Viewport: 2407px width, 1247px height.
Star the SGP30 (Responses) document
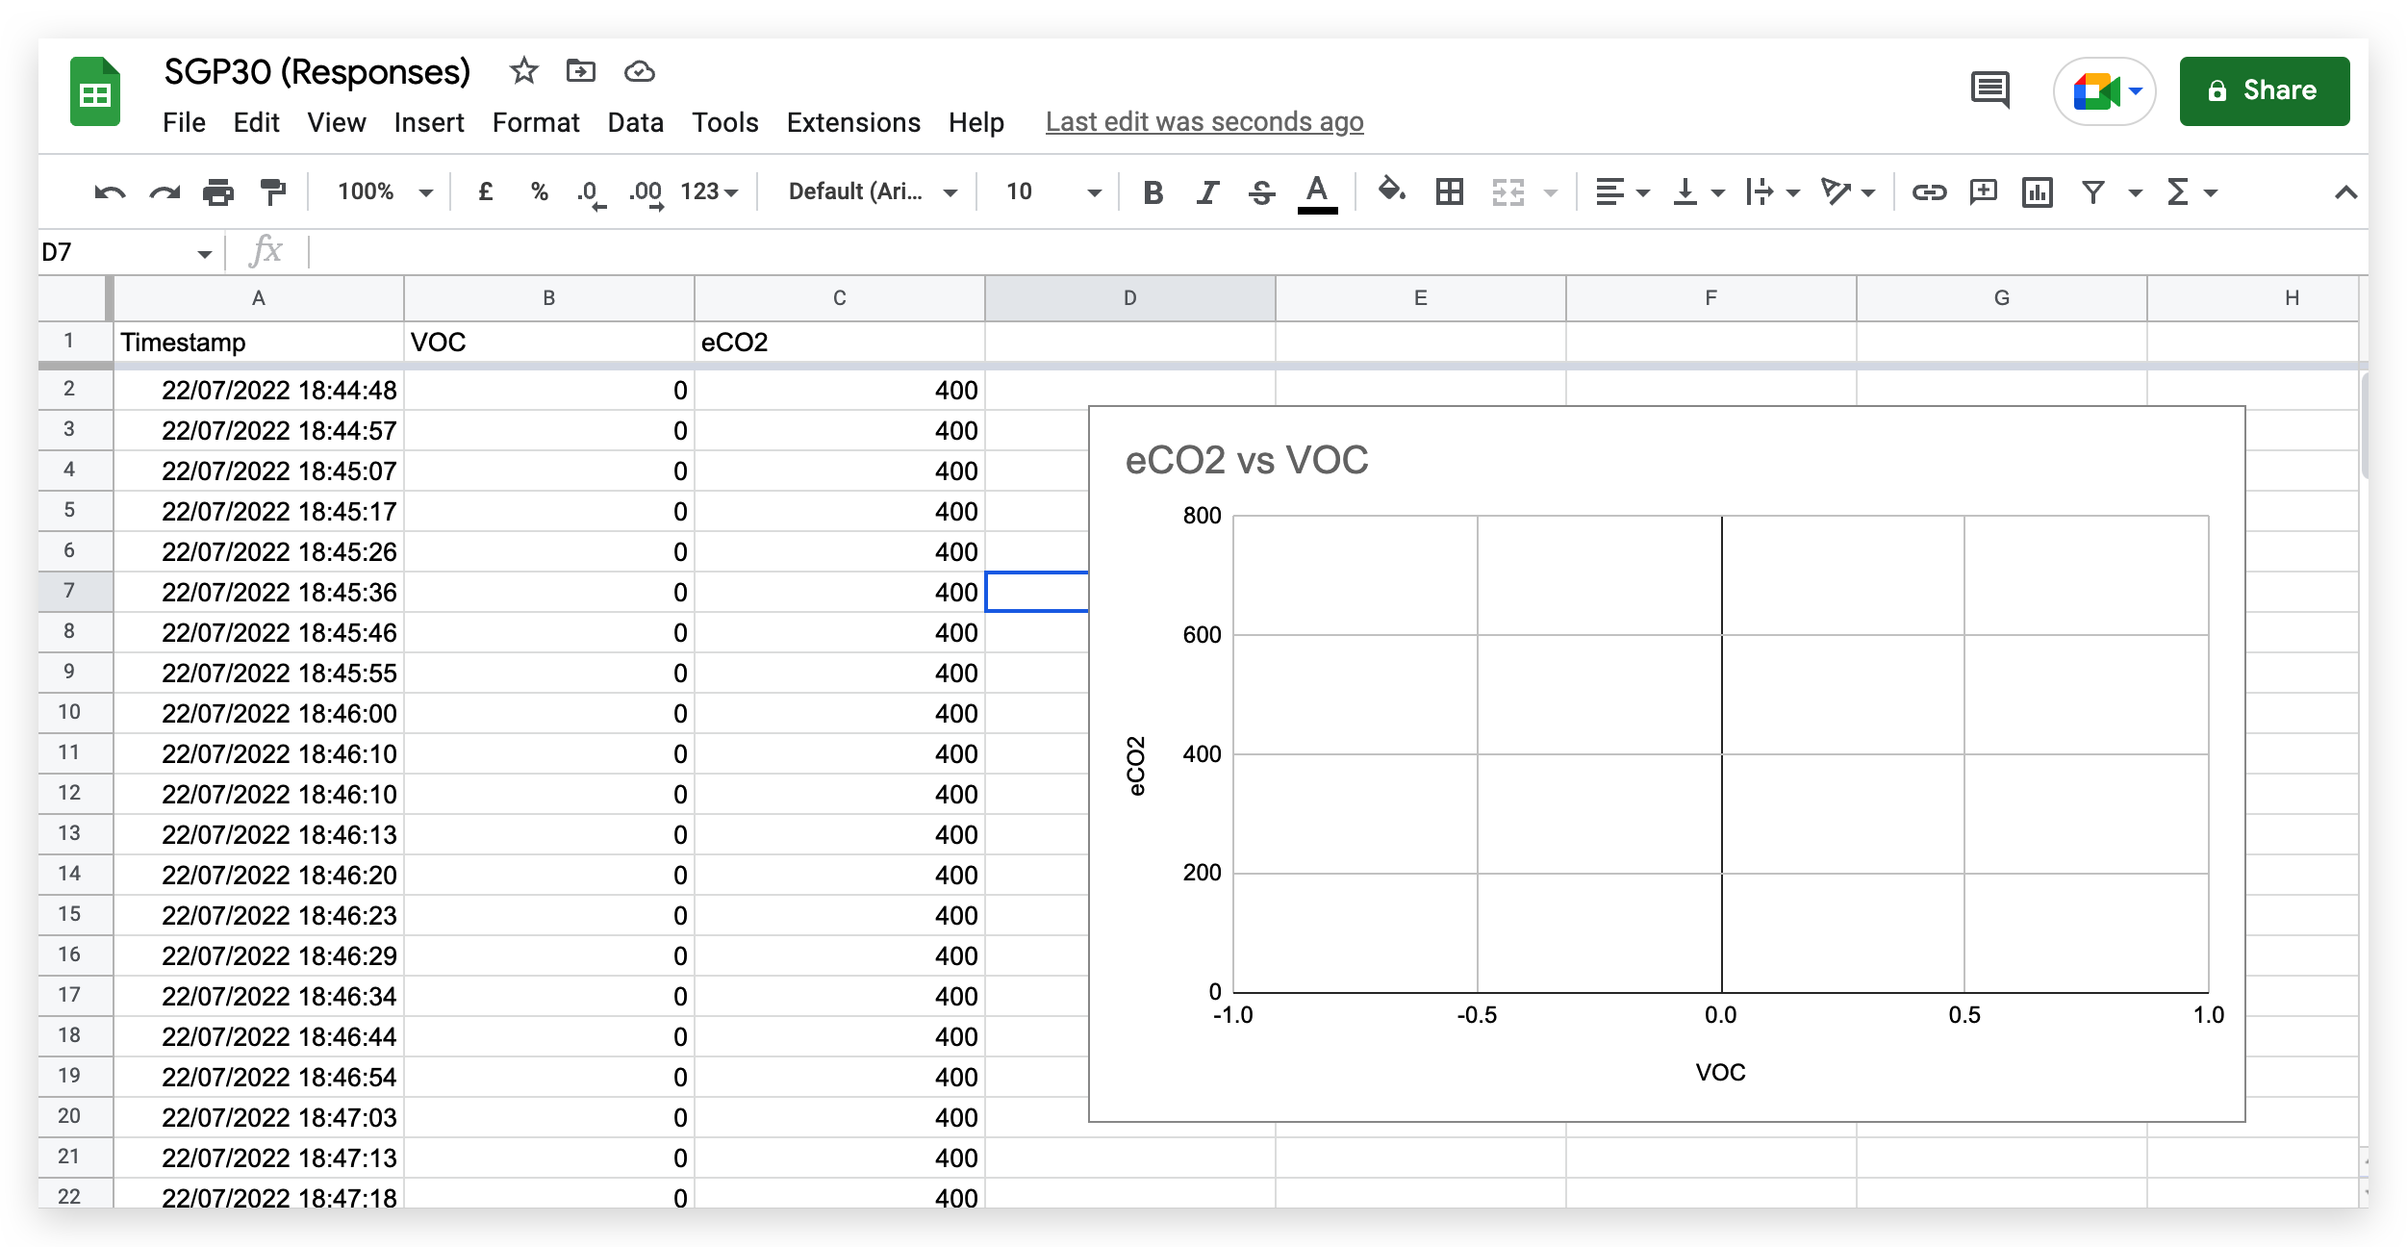coord(524,71)
